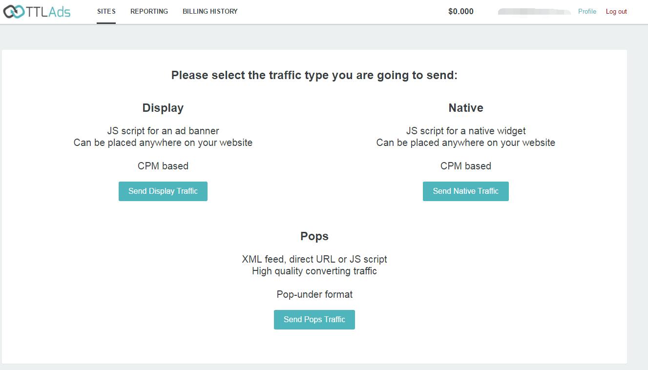Image resolution: width=648 pixels, height=370 pixels.
Task: Click the 'XML feed, direct URL or JS script' line
Action: tap(314, 259)
